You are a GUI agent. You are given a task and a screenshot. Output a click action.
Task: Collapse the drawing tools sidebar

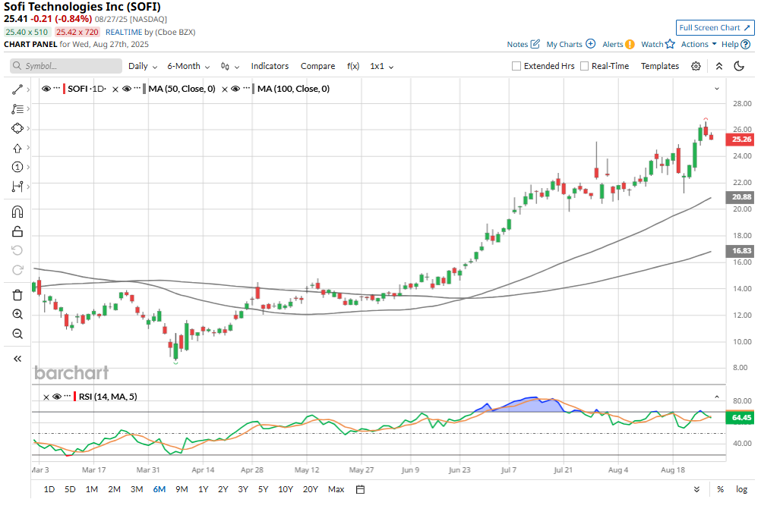[17, 359]
